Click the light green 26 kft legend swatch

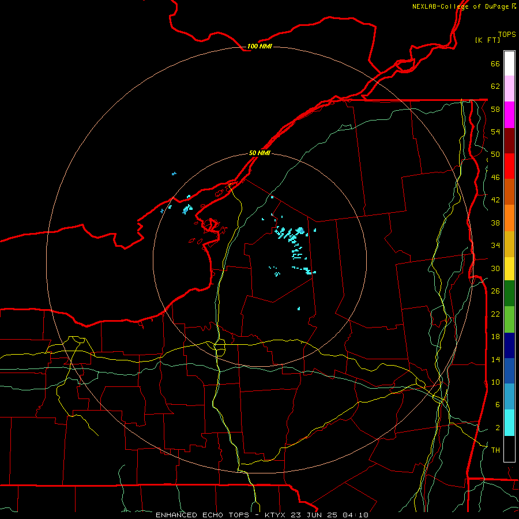(509, 319)
